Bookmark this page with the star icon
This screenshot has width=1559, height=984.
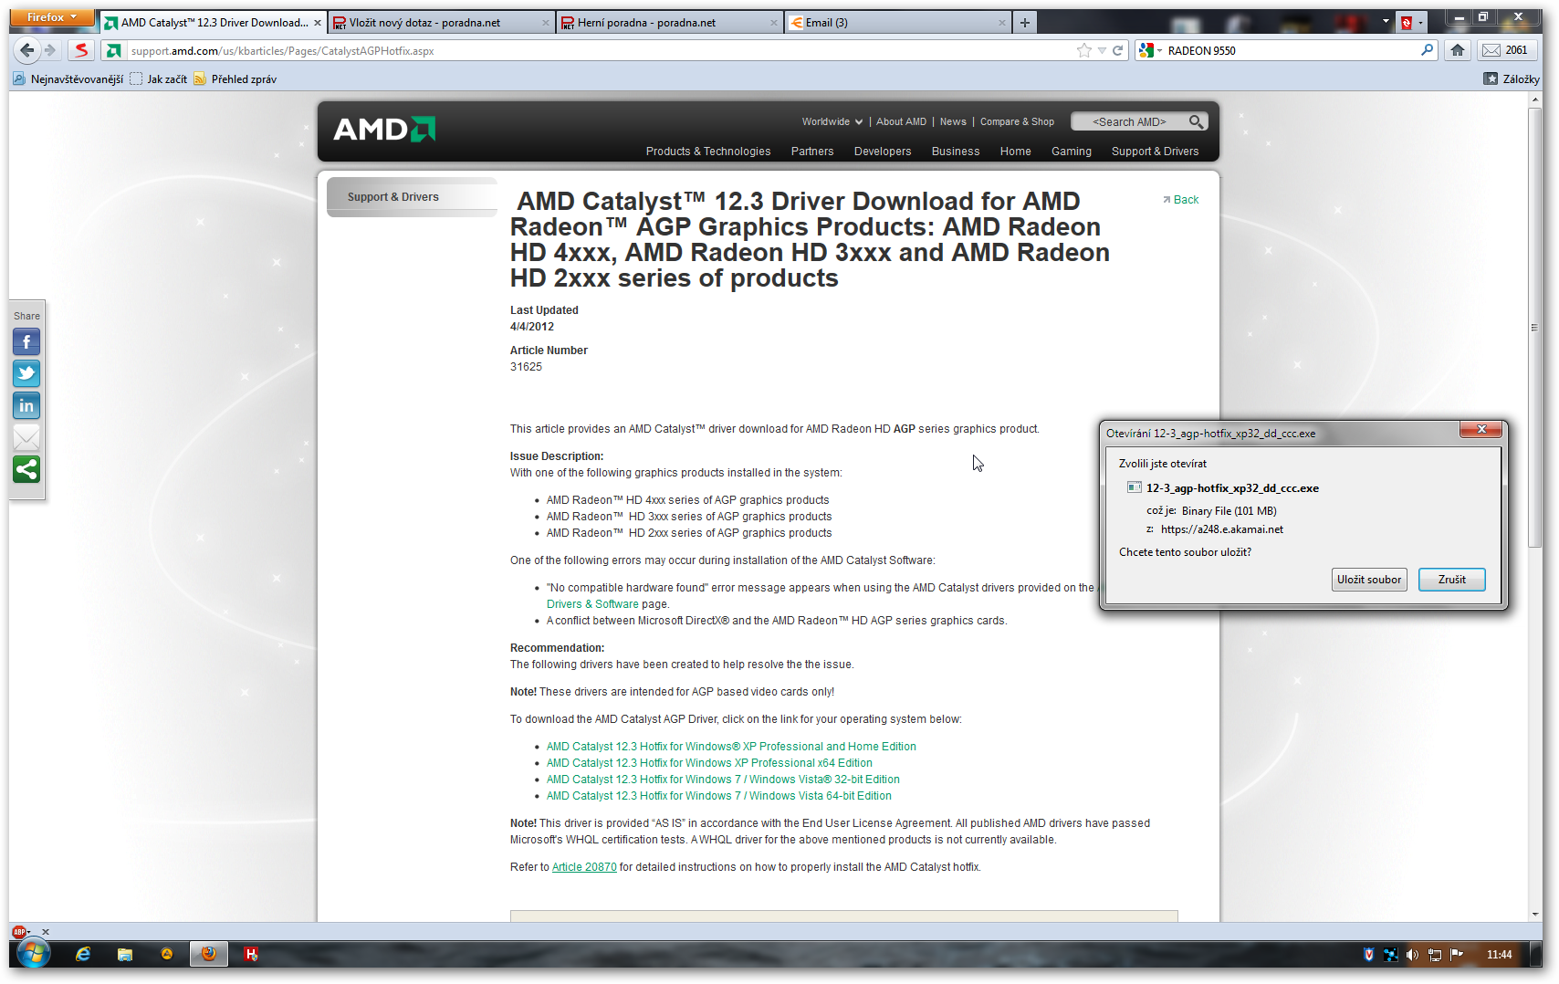tap(1083, 50)
